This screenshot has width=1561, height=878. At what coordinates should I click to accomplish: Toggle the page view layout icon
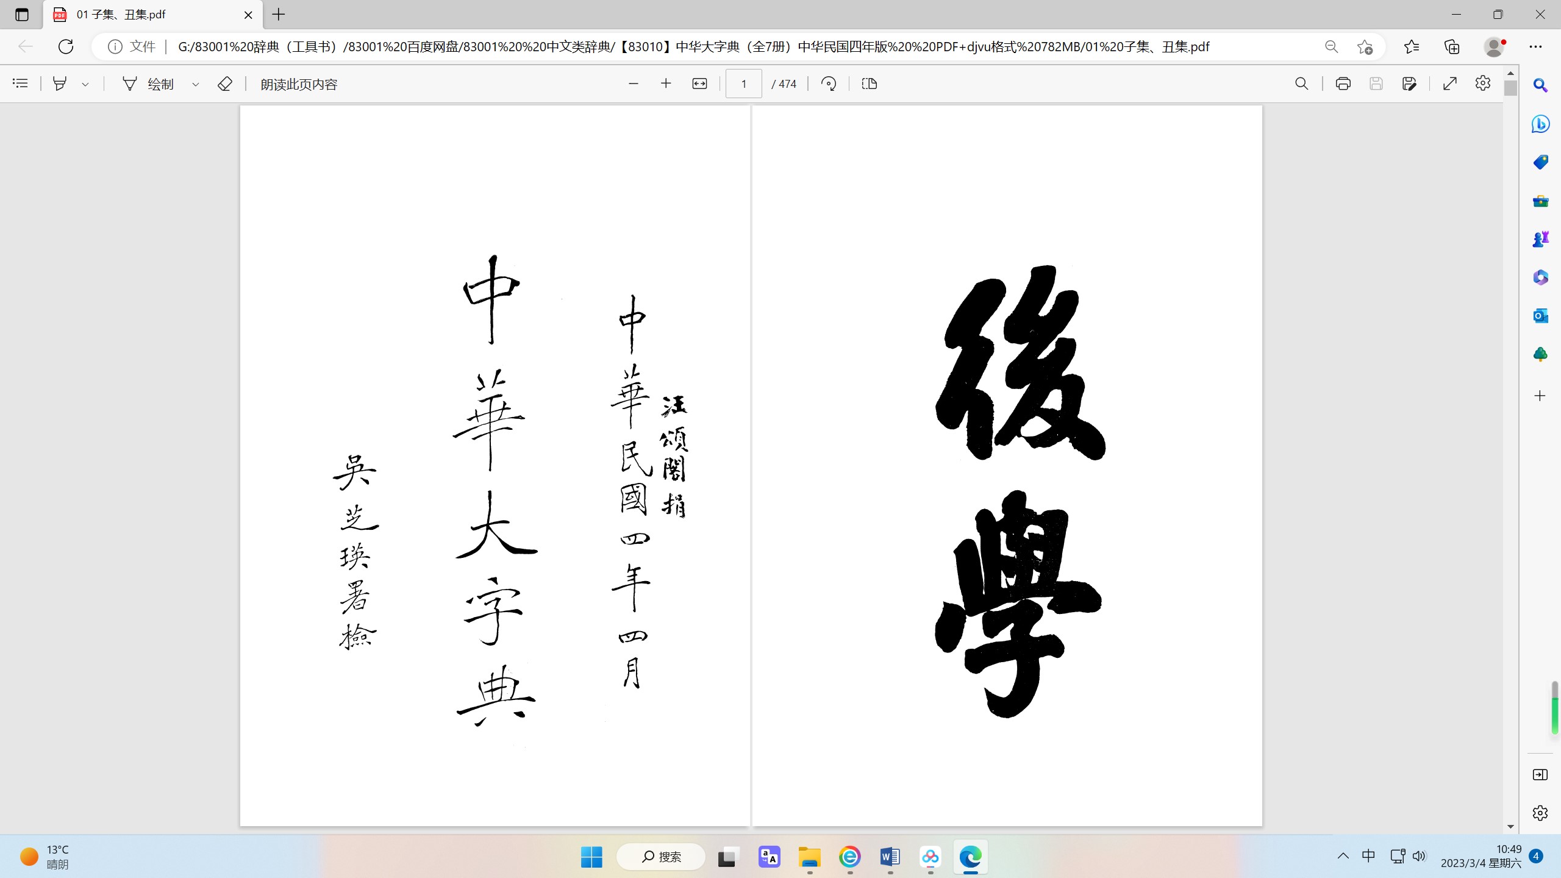(x=870, y=84)
